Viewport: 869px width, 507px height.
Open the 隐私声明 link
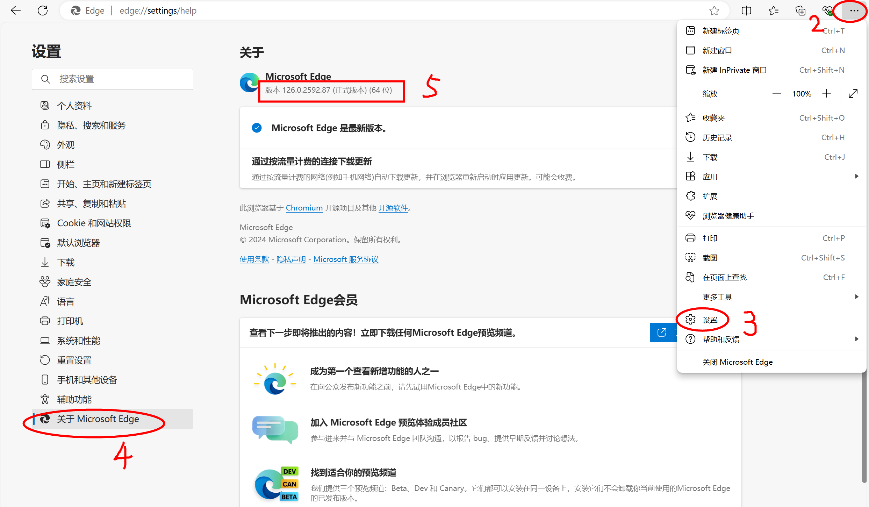point(291,259)
